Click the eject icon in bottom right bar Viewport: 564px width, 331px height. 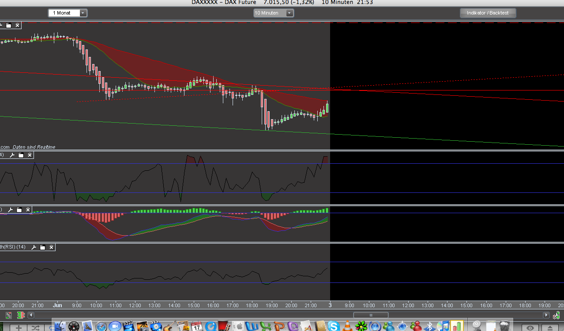coord(549,328)
